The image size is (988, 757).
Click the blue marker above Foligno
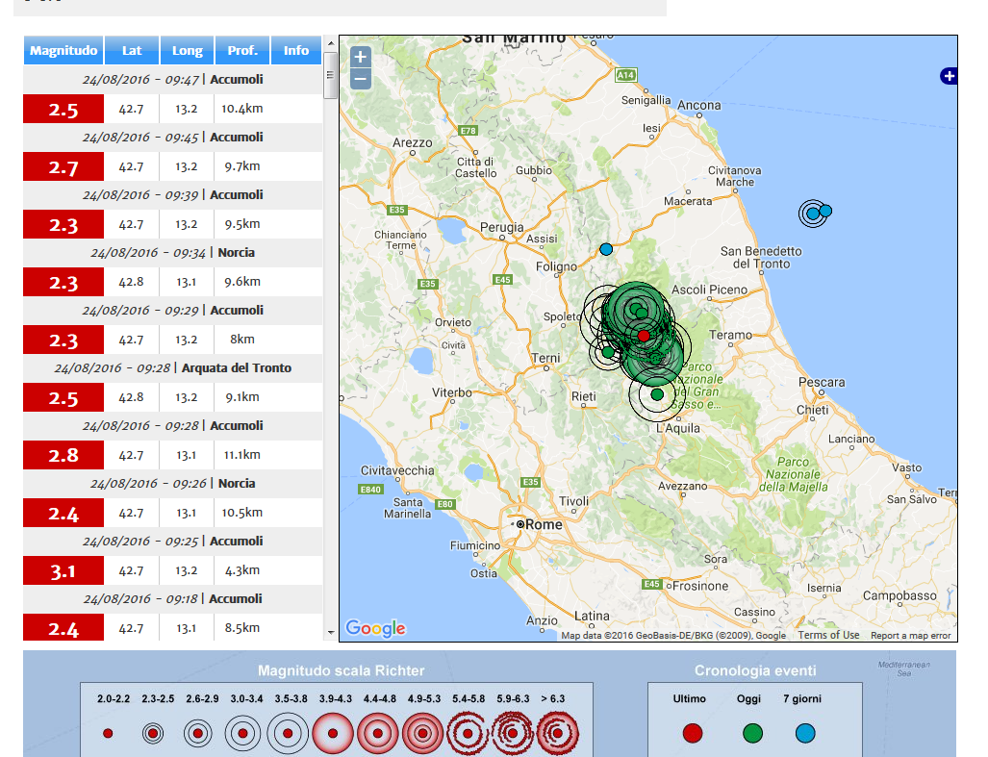pyautogui.click(x=605, y=248)
